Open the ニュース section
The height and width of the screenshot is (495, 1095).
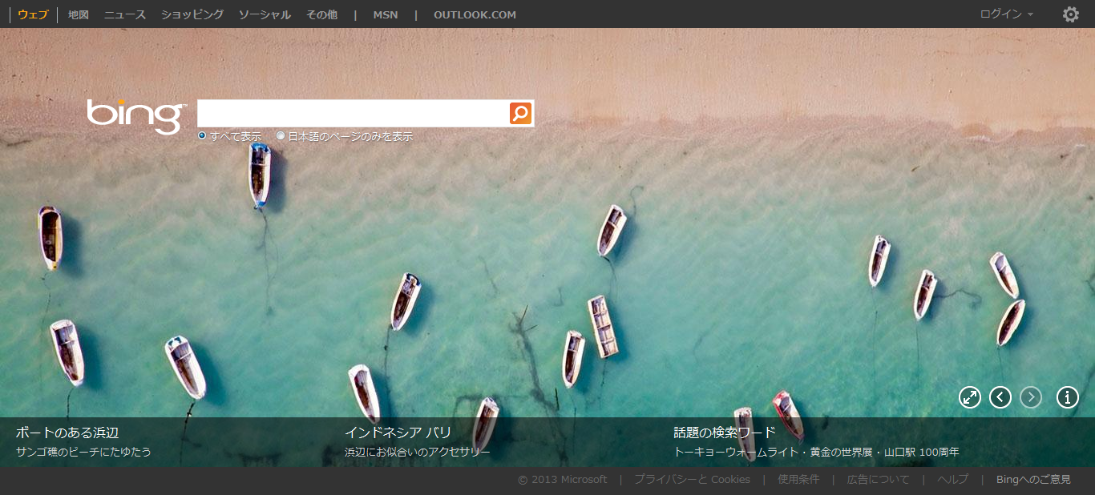125,14
